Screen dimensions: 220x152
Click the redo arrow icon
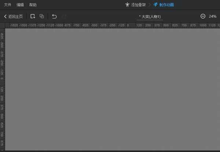(x=64, y=16)
